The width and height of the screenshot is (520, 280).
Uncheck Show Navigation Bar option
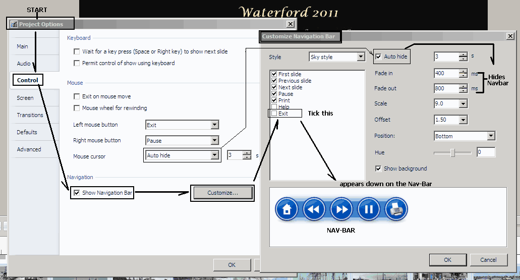(x=77, y=193)
